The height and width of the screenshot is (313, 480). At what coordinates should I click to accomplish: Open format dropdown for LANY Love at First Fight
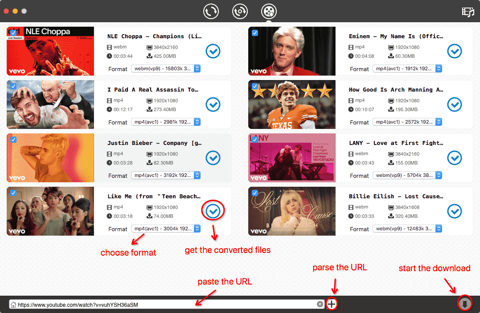[x=407, y=175]
